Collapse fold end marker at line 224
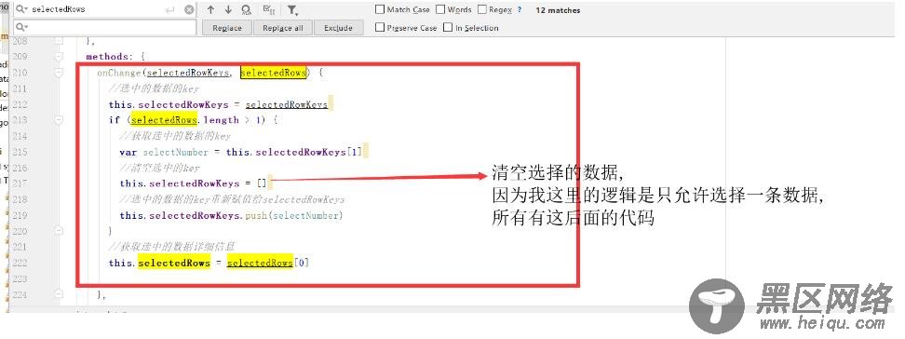This screenshot has width=905, height=339. (59, 294)
